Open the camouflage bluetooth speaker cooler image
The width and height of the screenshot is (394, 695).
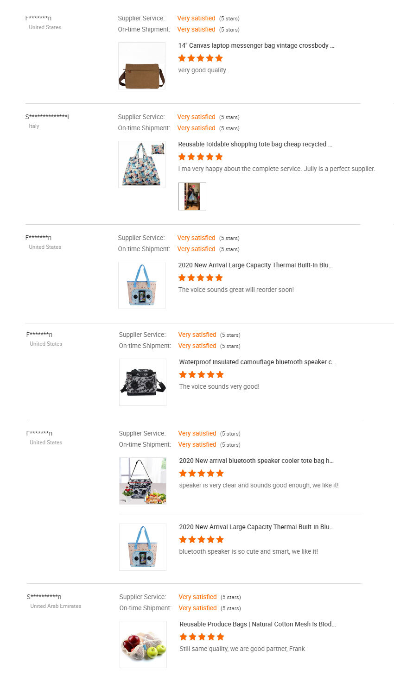tap(143, 382)
